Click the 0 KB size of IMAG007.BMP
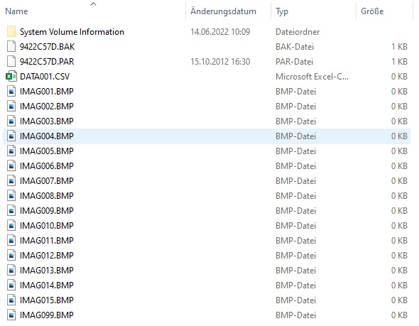The width and height of the screenshot is (419, 326). (x=400, y=181)
